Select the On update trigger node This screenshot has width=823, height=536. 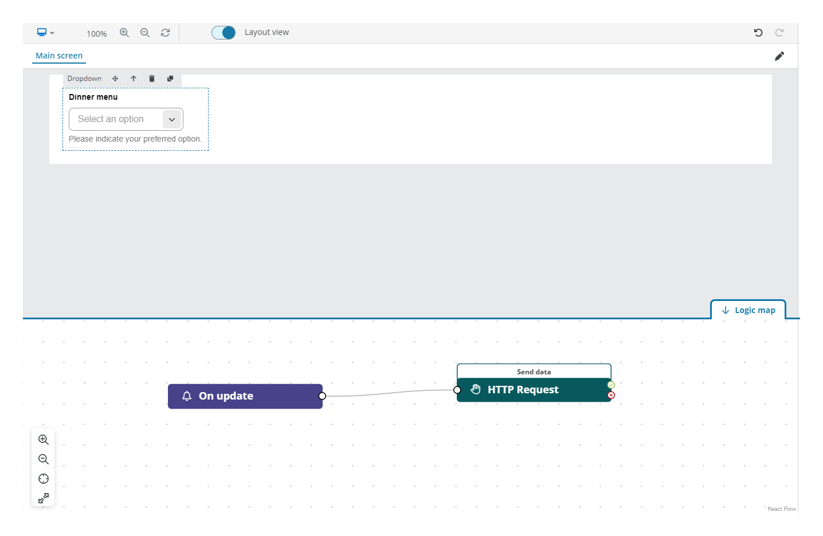tap(245, 396)
